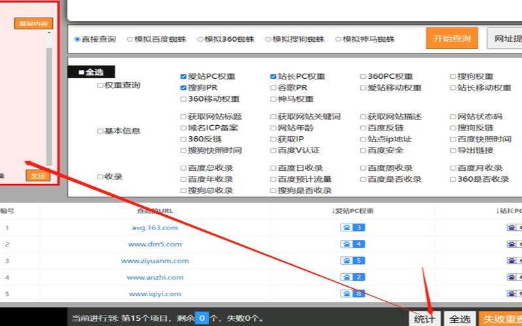522x326 pixels.
Task: Enable 百度快照时间 checkbox
Action: [453, 140]
